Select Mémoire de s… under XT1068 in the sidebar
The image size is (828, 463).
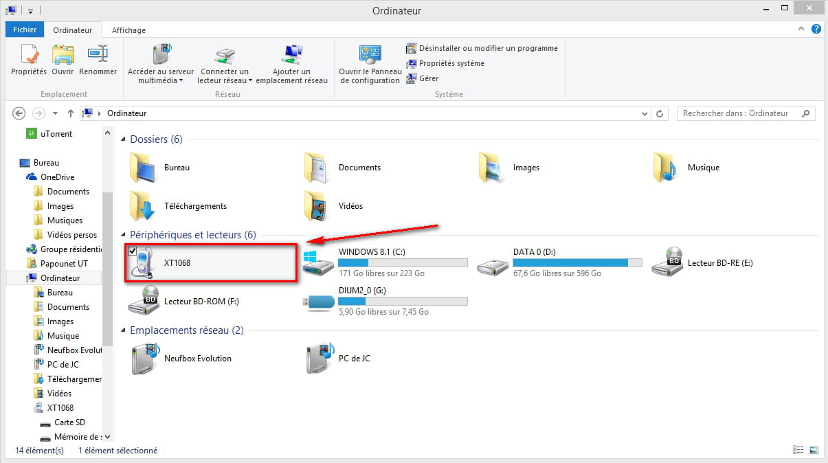[71, 437]
